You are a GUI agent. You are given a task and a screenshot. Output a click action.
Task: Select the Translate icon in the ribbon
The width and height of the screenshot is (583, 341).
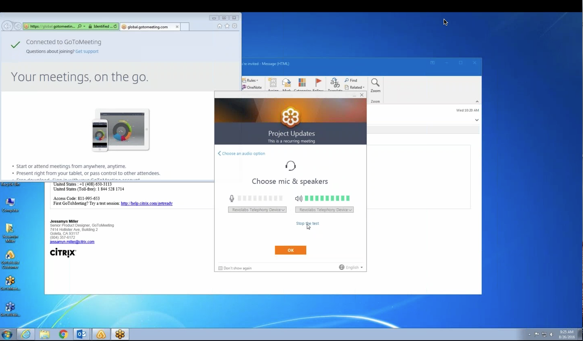(x=335, y=84)
